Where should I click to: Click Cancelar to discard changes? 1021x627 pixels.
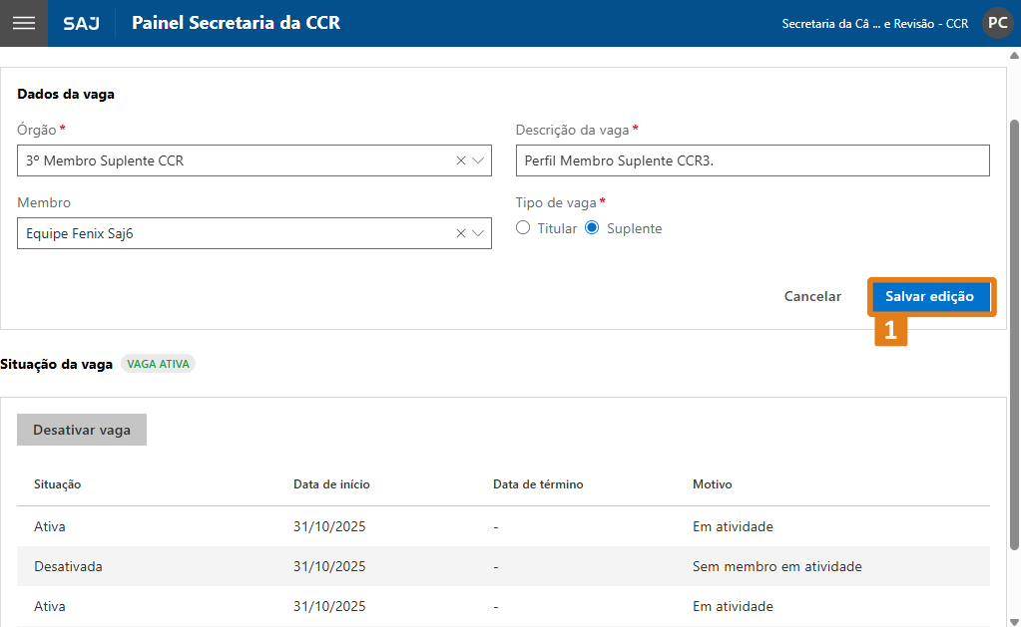click(x=812, y=297)
